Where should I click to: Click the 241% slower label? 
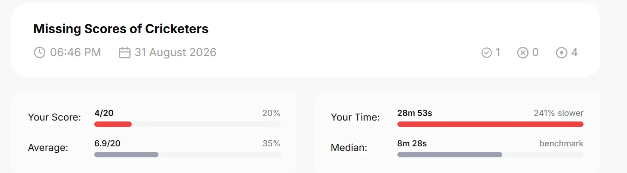click(x=559, y=113)
